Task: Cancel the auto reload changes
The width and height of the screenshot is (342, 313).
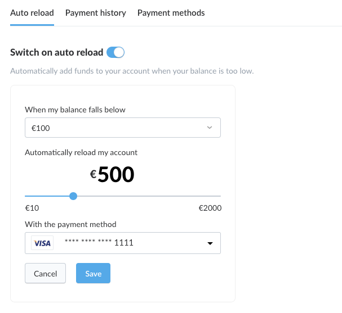Action: pos(46,273)
